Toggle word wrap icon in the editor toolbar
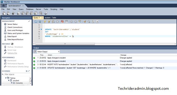Viewport: 177px width, 95px height. tap(97, 21)
